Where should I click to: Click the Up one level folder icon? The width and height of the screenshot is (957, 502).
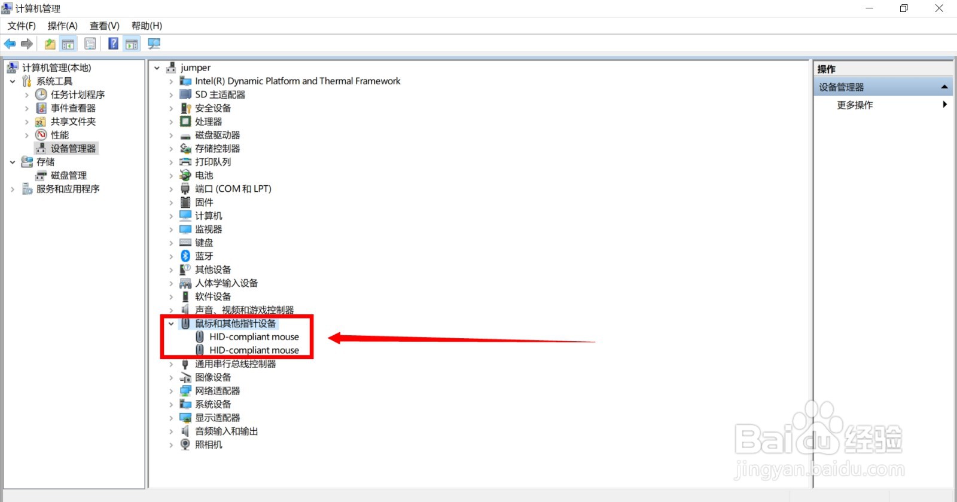(x=50, y=44)
